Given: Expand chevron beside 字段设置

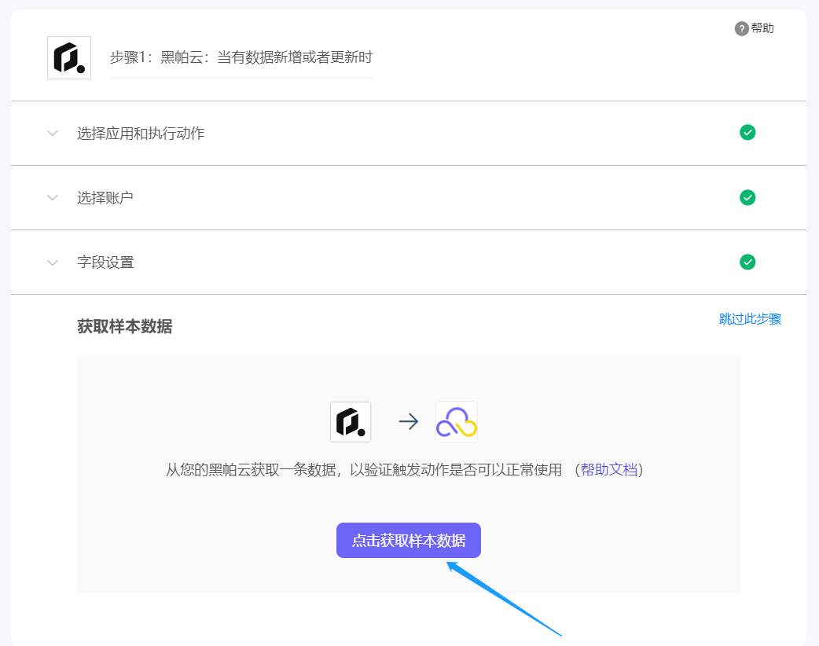Looking at the screenshot, I should click(x=52, y=262).
